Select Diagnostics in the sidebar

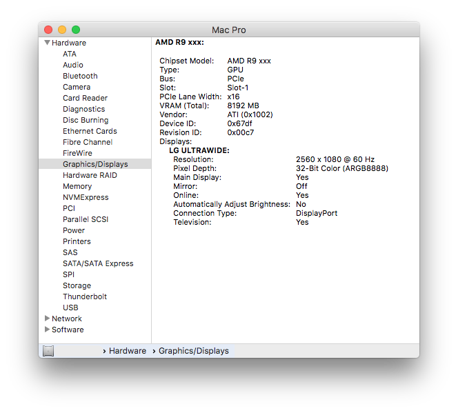coord(84,109)
